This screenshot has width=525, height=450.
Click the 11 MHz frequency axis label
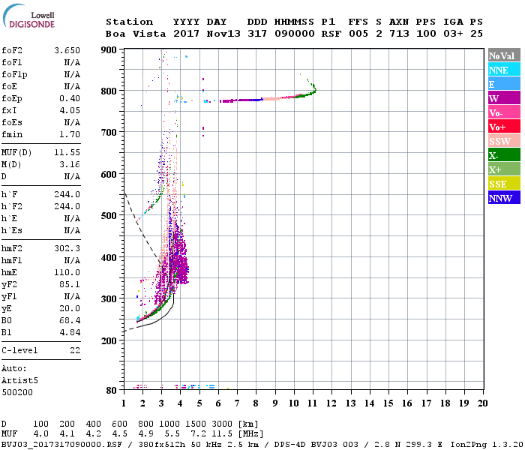(313, 403)
